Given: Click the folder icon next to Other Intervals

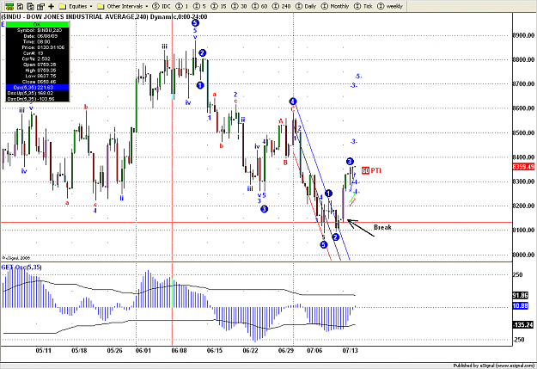Looking at the screenshot, I should tap(101, 6).
